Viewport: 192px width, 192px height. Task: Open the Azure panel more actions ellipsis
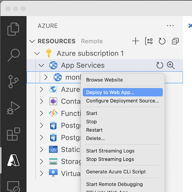170,25
